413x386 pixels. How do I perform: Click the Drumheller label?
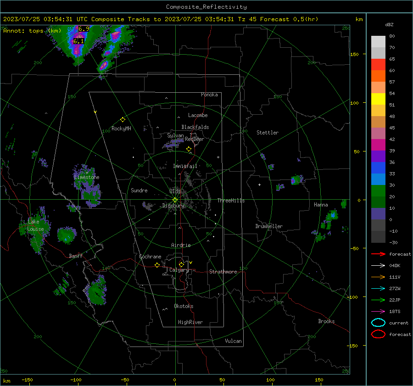(269, 226)
